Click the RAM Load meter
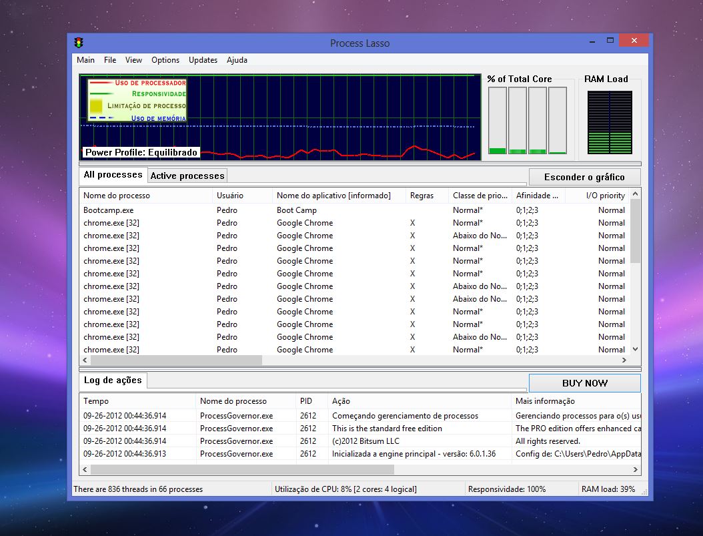 coord(609,120)
